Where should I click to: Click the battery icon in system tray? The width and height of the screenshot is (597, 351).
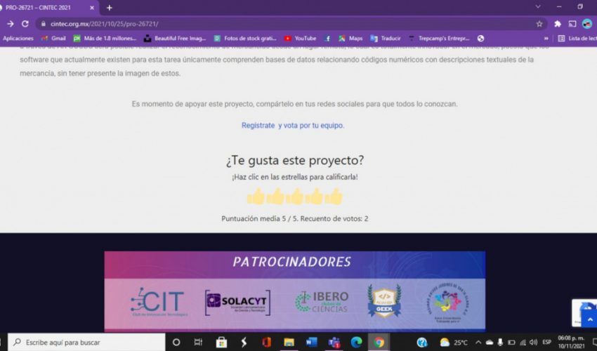511,343
